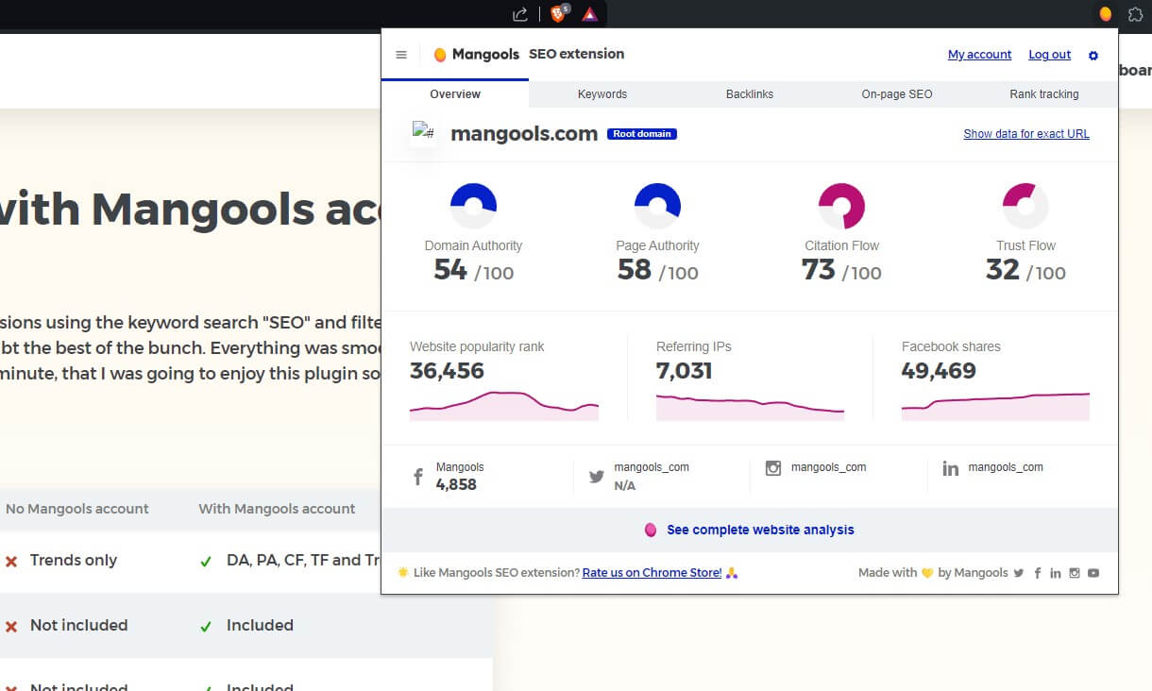Select the Overview tab
This screenshot has width=1152, height=691.
(x=455, y=94)
